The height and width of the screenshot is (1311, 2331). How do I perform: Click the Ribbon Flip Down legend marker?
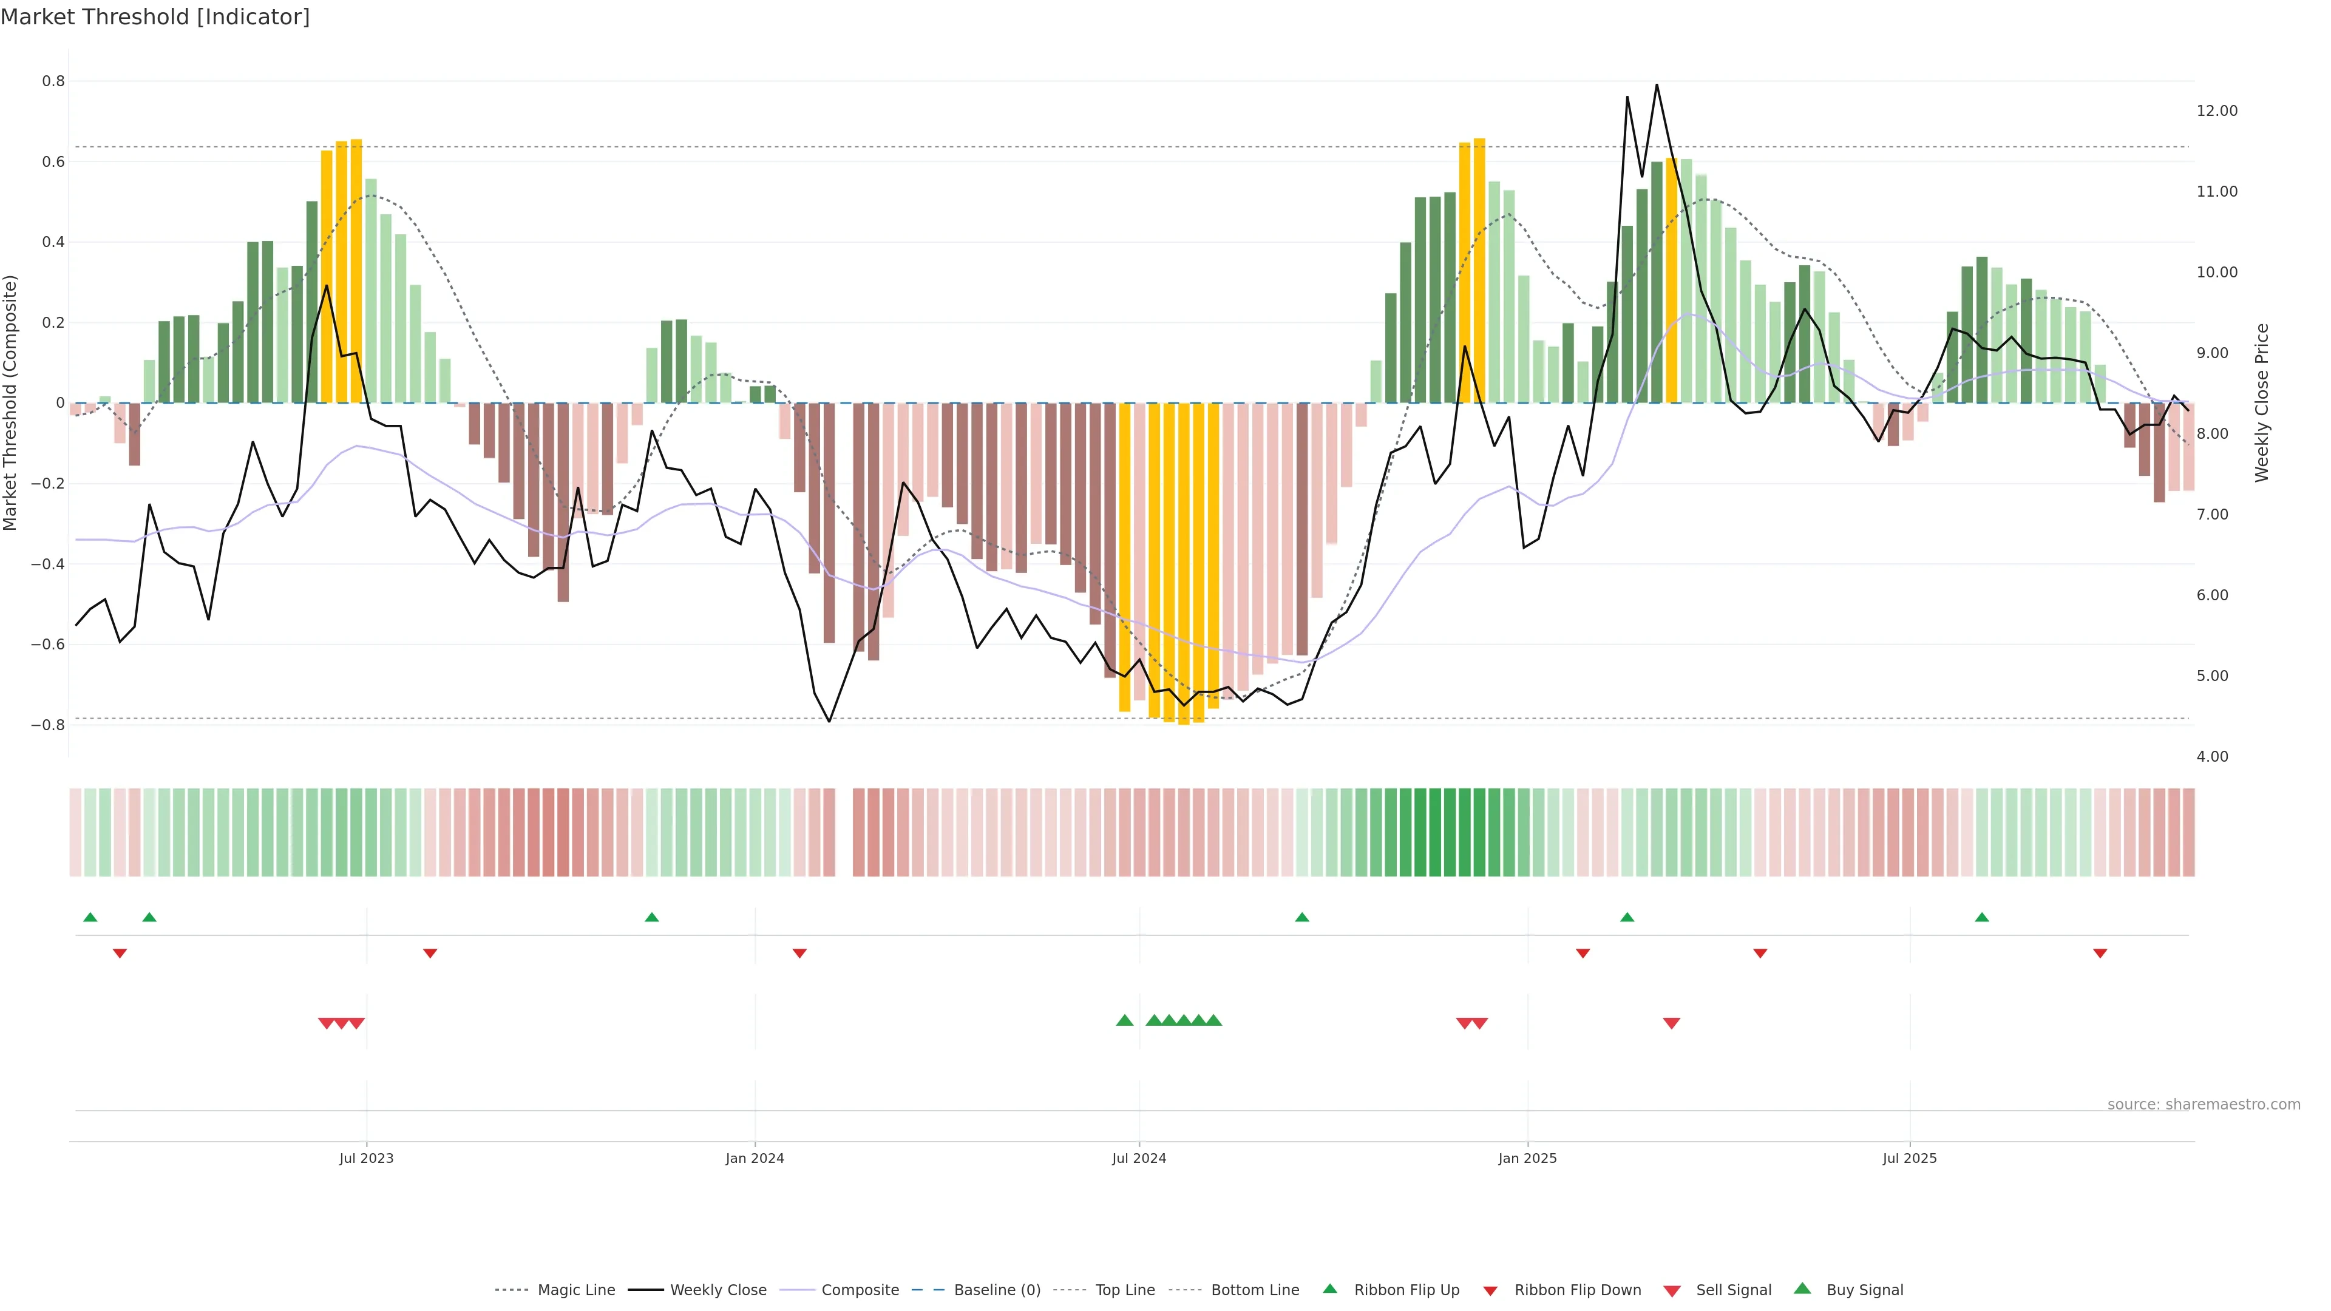pos(1490,1291)
